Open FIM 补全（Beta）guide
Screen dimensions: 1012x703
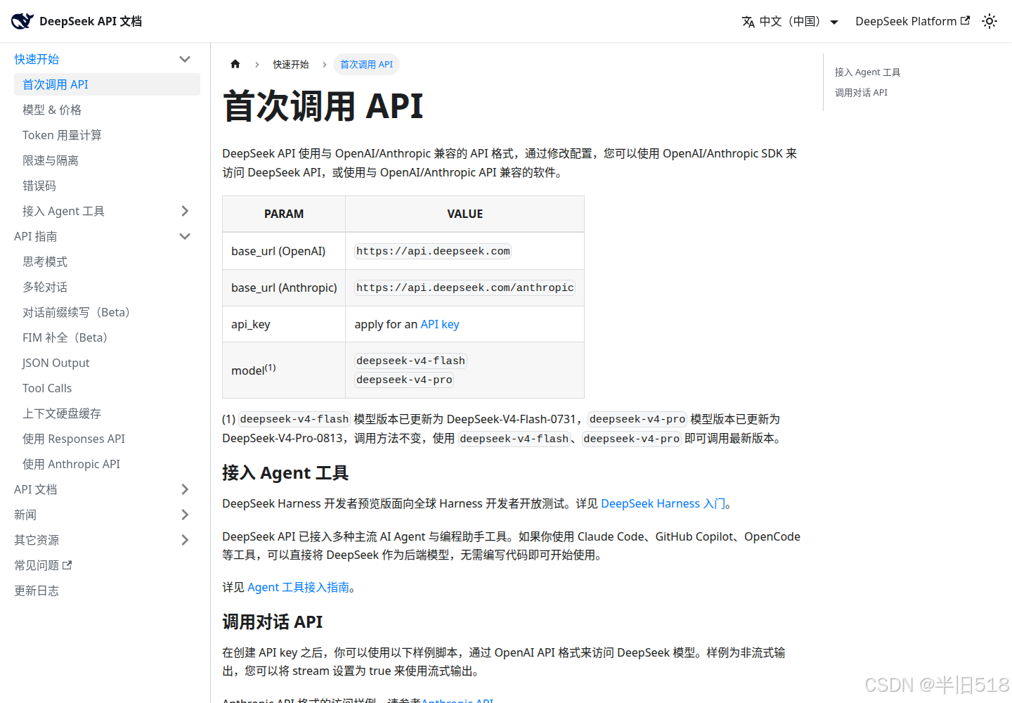107,337
